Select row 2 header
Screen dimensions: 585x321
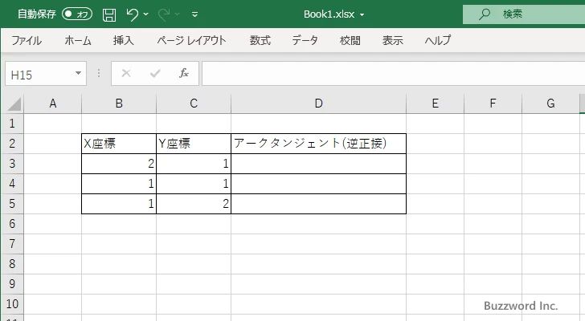[12, 144]
